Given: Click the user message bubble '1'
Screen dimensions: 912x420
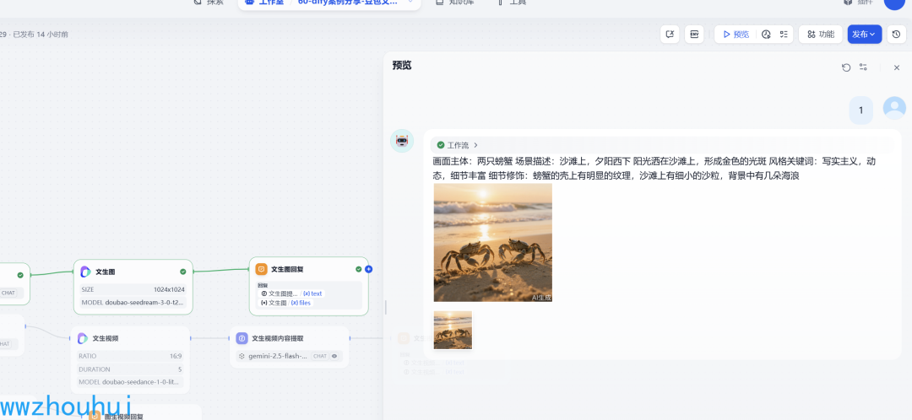Looking at the screenshot, I should click(x=861, y=110).
